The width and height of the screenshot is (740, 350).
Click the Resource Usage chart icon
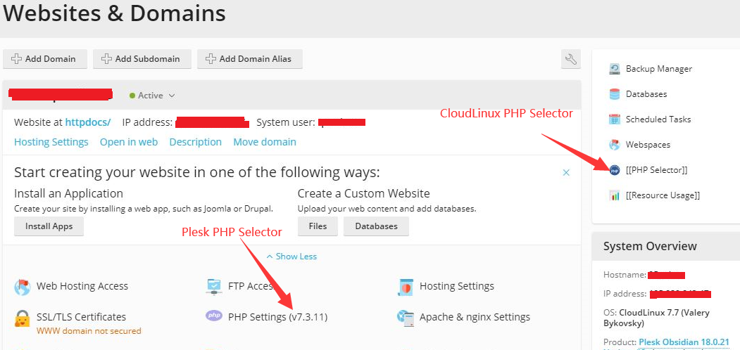pyautogui.click(x=615, y=195)
